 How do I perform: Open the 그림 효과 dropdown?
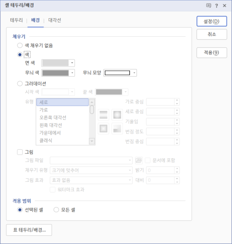tap(91, 180)
